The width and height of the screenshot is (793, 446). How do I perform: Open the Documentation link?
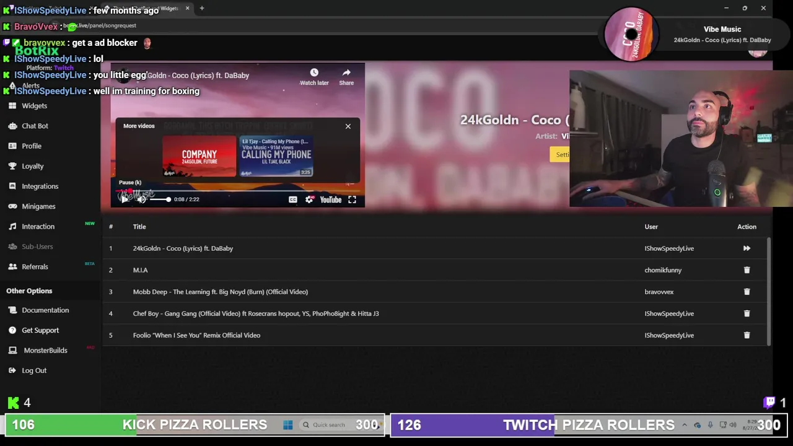[x=45, y=310]
